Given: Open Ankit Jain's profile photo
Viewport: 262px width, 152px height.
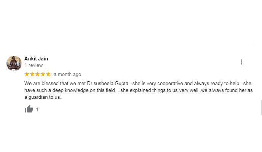Looking at the screenshot, I should coord(14,63).
